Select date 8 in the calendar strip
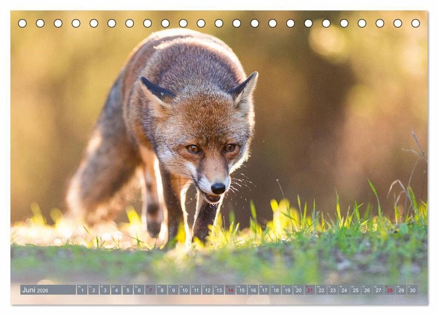The image size is (438, 315). 162,290
